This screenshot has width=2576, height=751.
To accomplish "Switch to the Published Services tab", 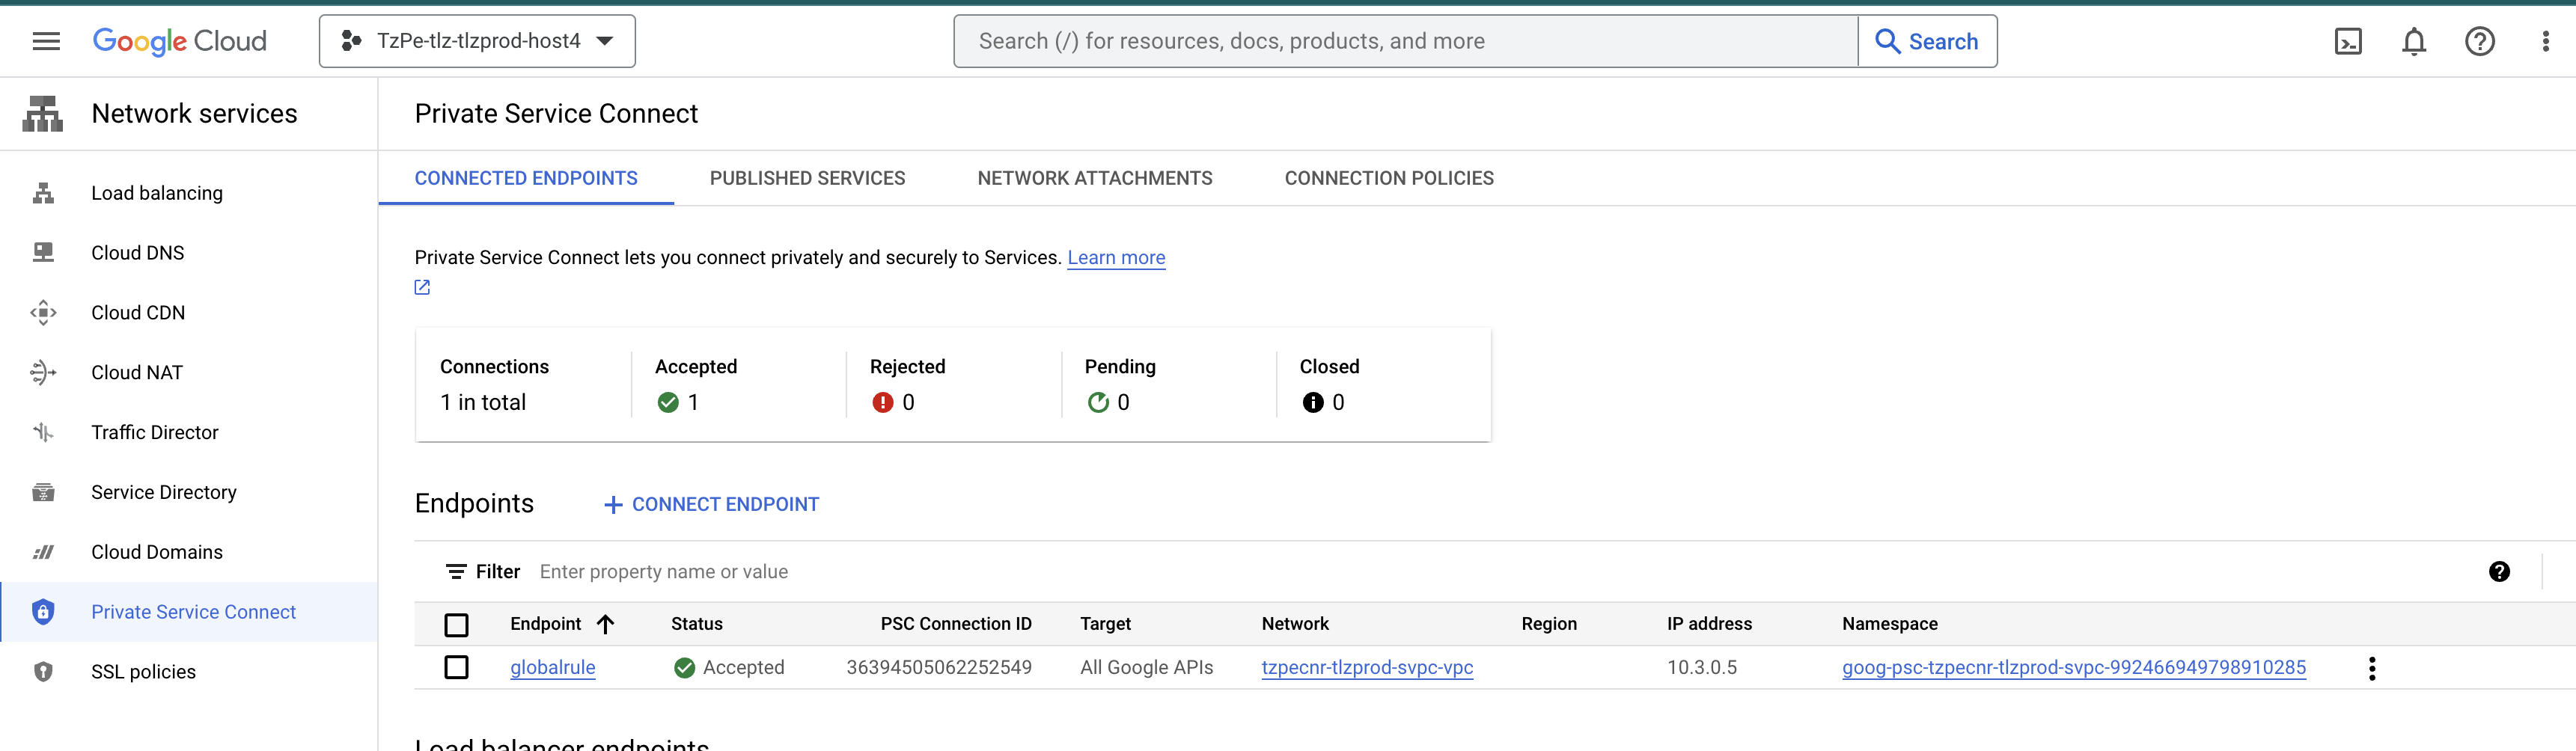I will 807,178.
